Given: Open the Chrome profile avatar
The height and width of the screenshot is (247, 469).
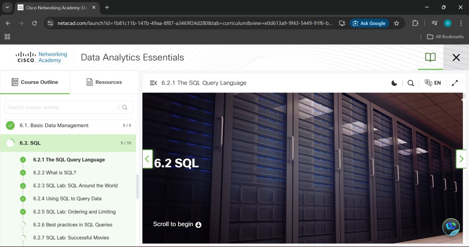Looking at the screenshot, I should pos(448,23).
